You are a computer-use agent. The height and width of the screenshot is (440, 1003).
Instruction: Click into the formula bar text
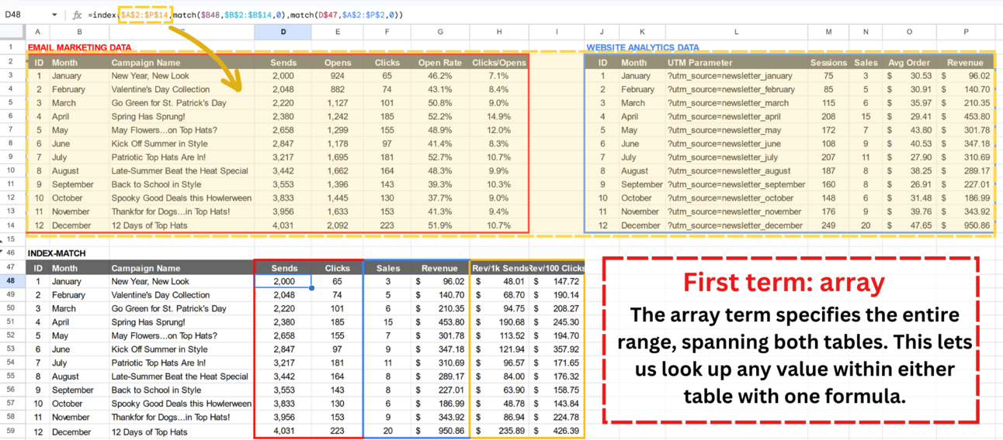point(245,15)
